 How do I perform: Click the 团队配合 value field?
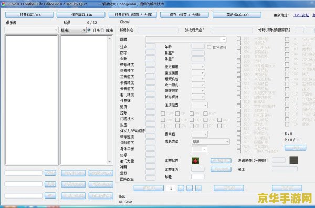(x=151, y=178)
